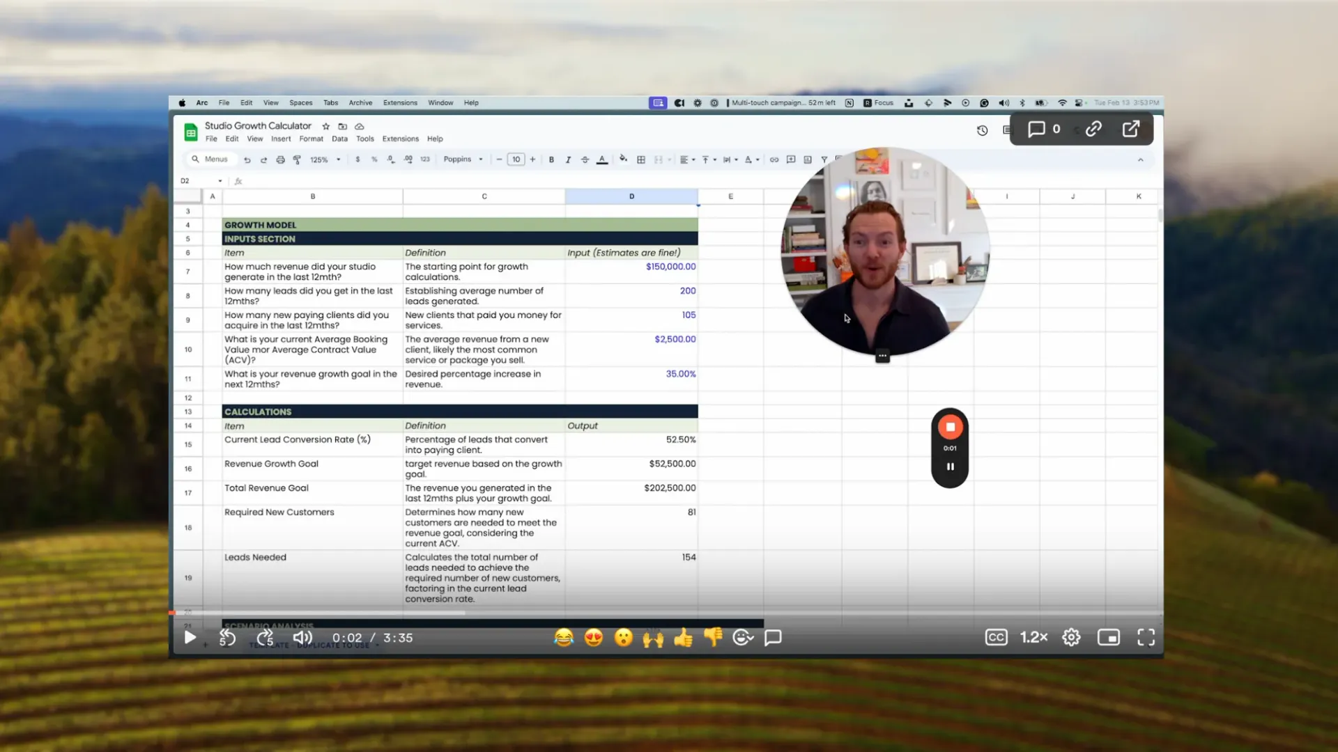Open the camera bubble options (three dots)

(882, 356)
